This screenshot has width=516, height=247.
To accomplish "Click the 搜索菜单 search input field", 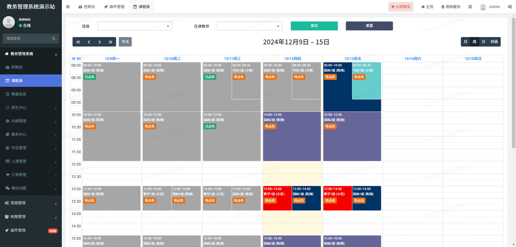I will tap(27, 38).
